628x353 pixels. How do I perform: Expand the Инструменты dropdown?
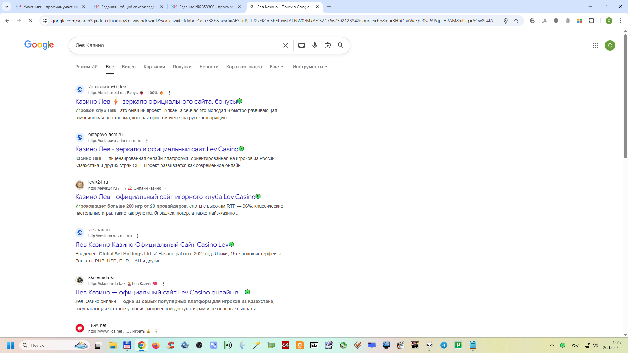pyautogui.click(x=310, y=67)
